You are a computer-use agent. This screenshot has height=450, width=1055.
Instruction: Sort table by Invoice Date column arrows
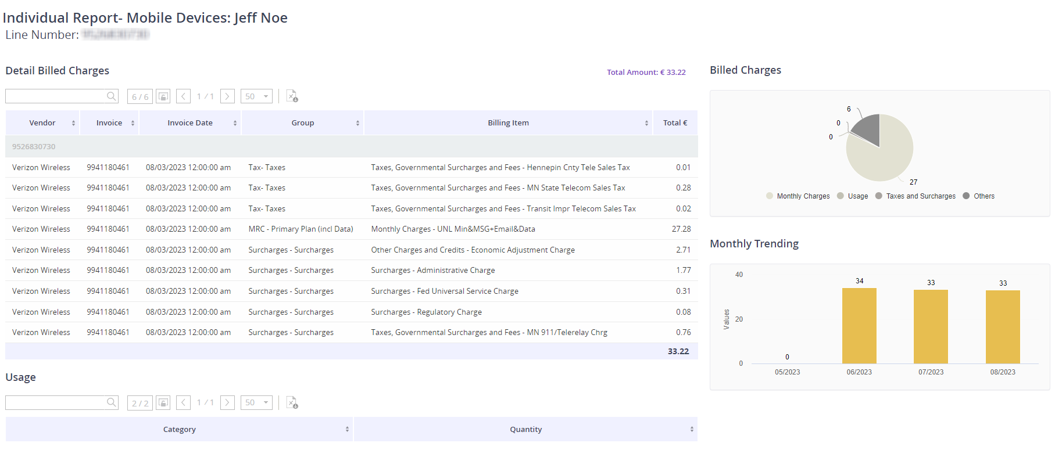(x=235, y=123)
